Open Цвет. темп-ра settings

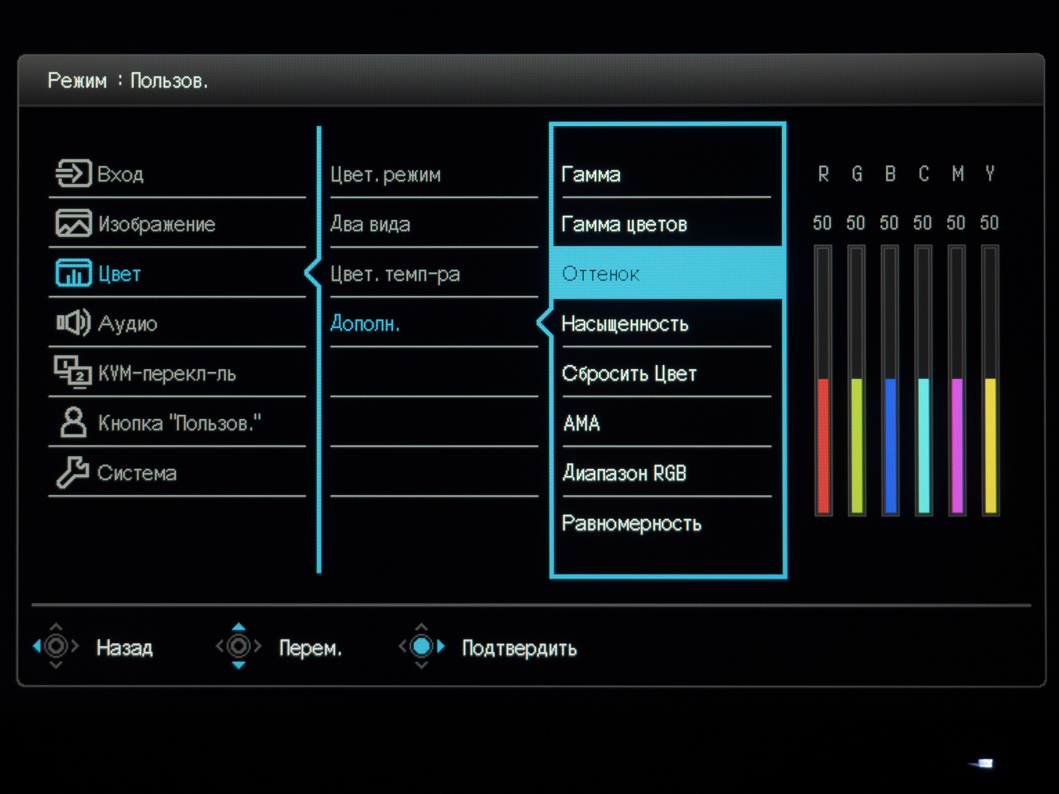(x=395, y=275)
